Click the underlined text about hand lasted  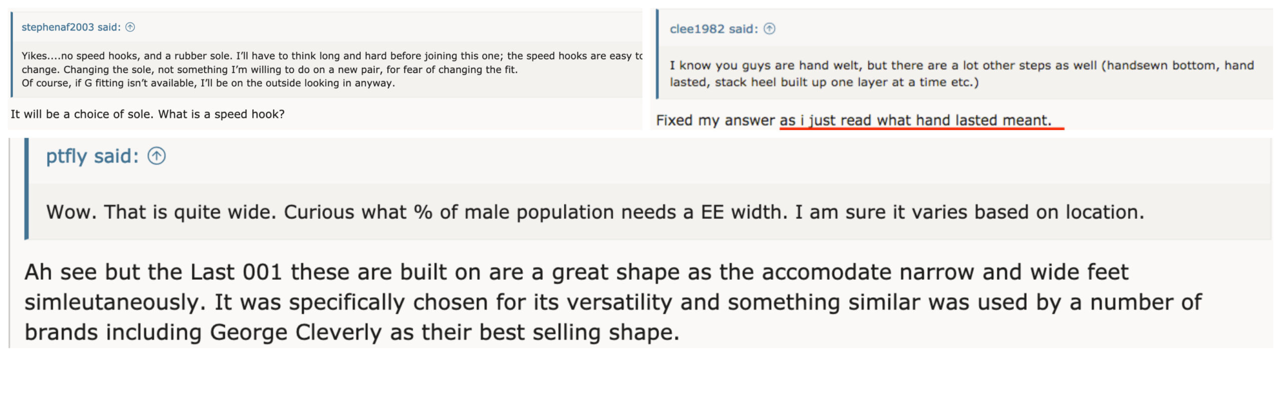tap(916, 120)
